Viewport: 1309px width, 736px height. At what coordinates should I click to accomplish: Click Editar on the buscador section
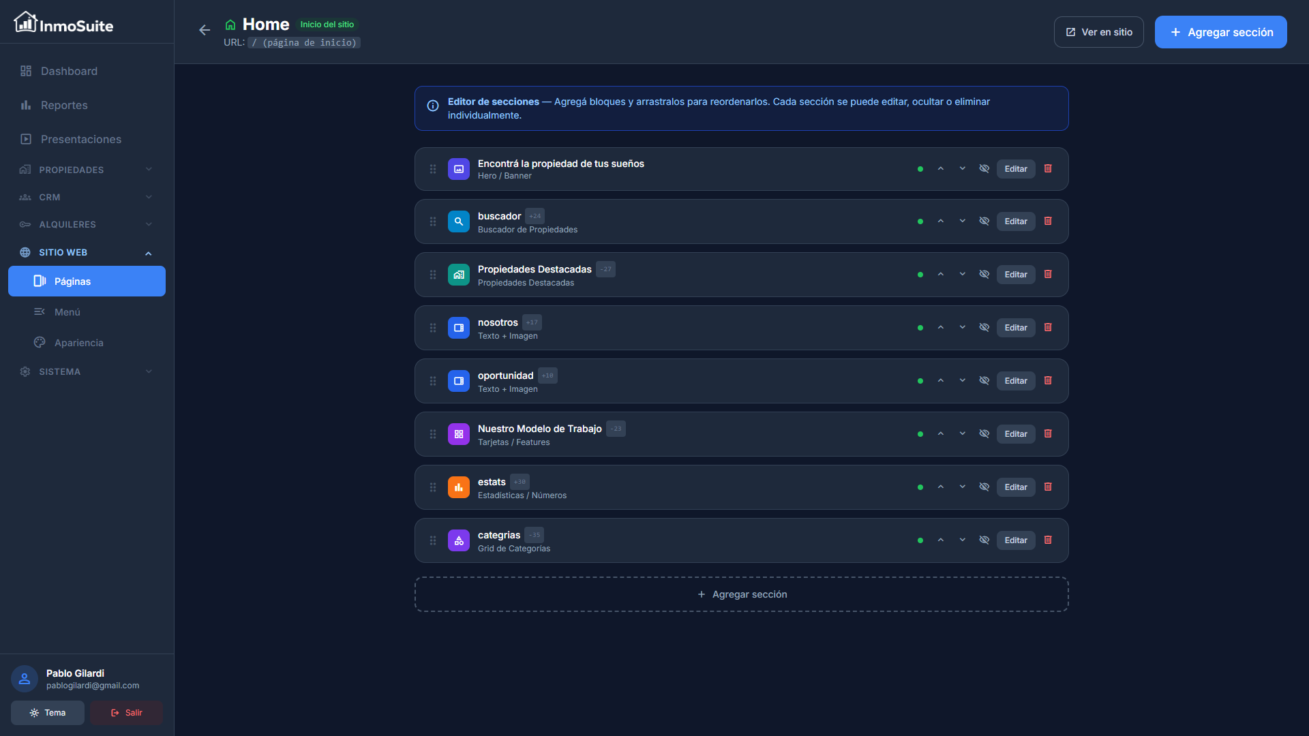(x=1015, y=221)
